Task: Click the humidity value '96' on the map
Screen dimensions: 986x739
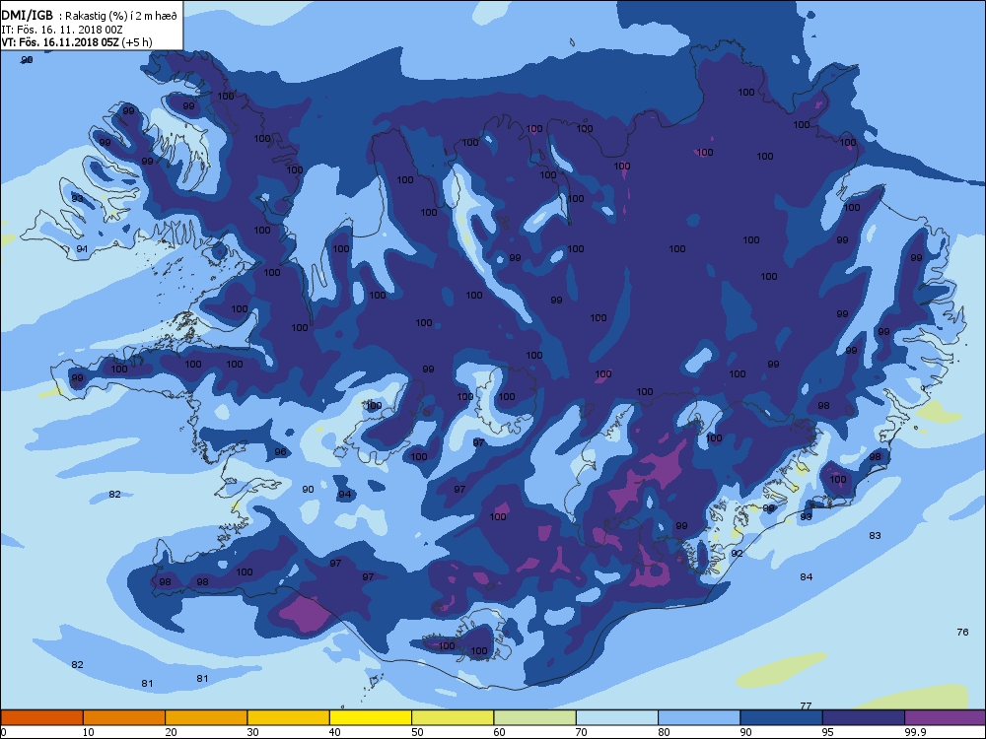Action: click(280, 452)
